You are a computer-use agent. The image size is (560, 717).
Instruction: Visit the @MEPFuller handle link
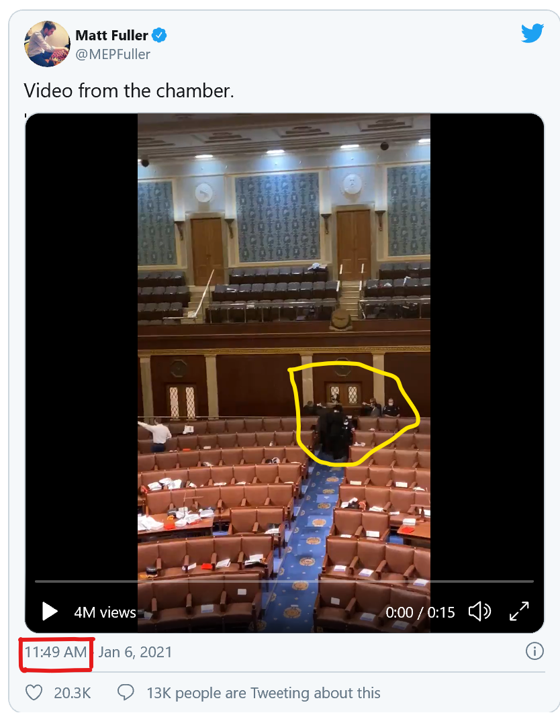(113, 54)
